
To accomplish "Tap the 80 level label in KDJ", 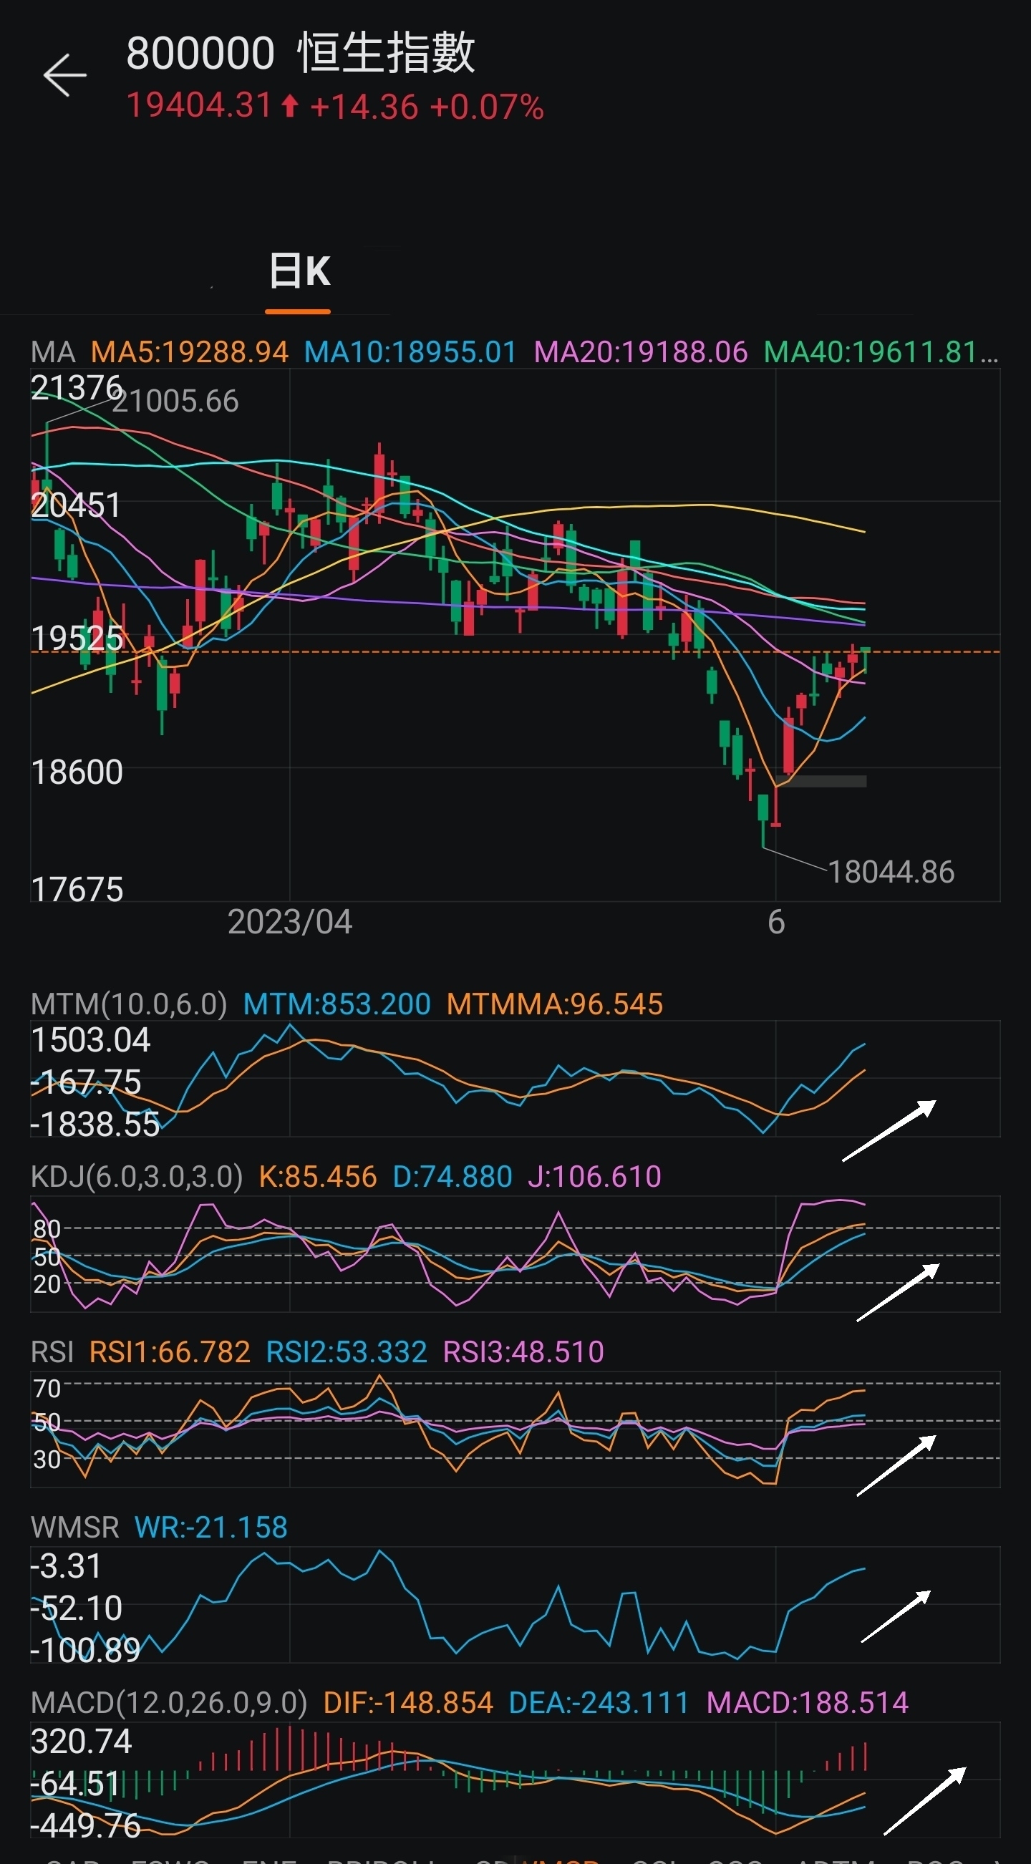I will point(47,1228).
